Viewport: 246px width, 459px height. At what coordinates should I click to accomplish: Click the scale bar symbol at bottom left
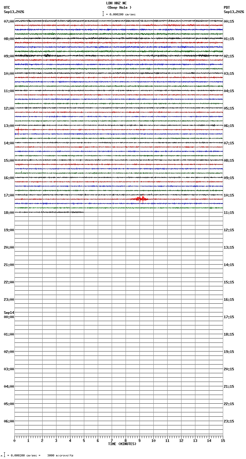pyautogui.click(x=4, y=455)
